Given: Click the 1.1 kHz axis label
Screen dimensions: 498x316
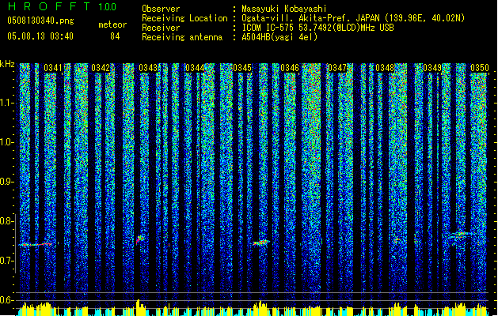Looking at the screenshot, I should [7, 103].
